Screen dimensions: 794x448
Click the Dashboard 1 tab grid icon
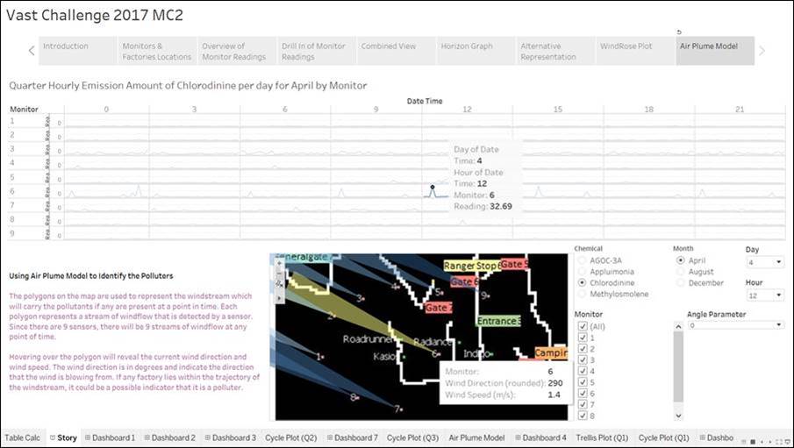(86, 437)
